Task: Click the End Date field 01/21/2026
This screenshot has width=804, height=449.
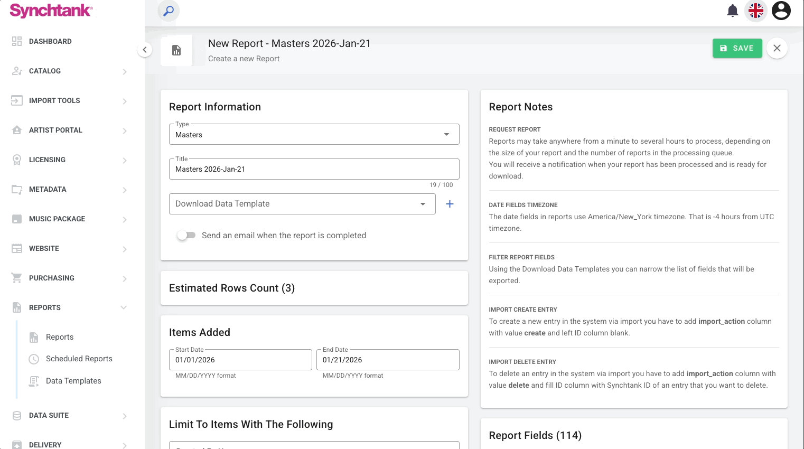Action: click(388, 360)
